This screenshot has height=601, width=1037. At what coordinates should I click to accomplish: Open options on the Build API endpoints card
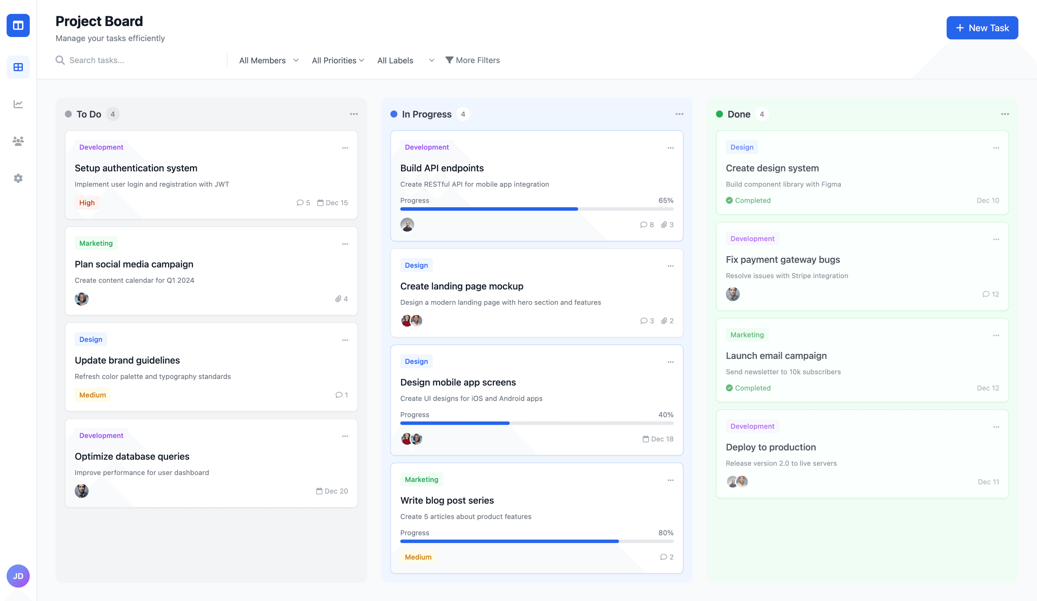tap(670, 148)
